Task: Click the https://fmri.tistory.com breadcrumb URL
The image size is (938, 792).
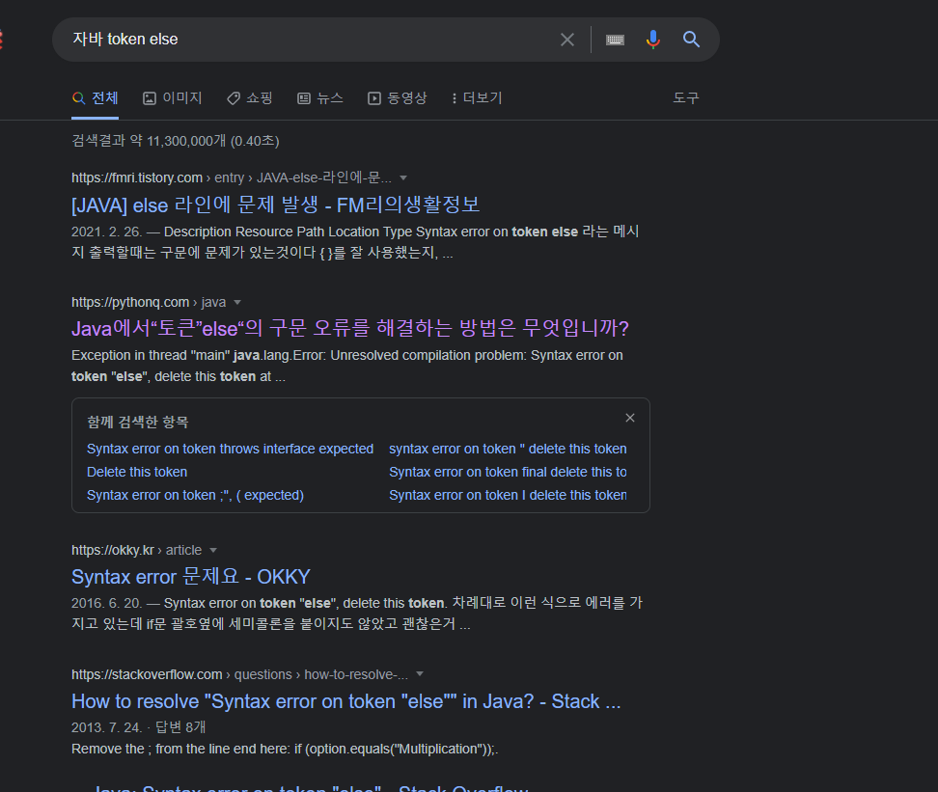Action: point(232,178)
